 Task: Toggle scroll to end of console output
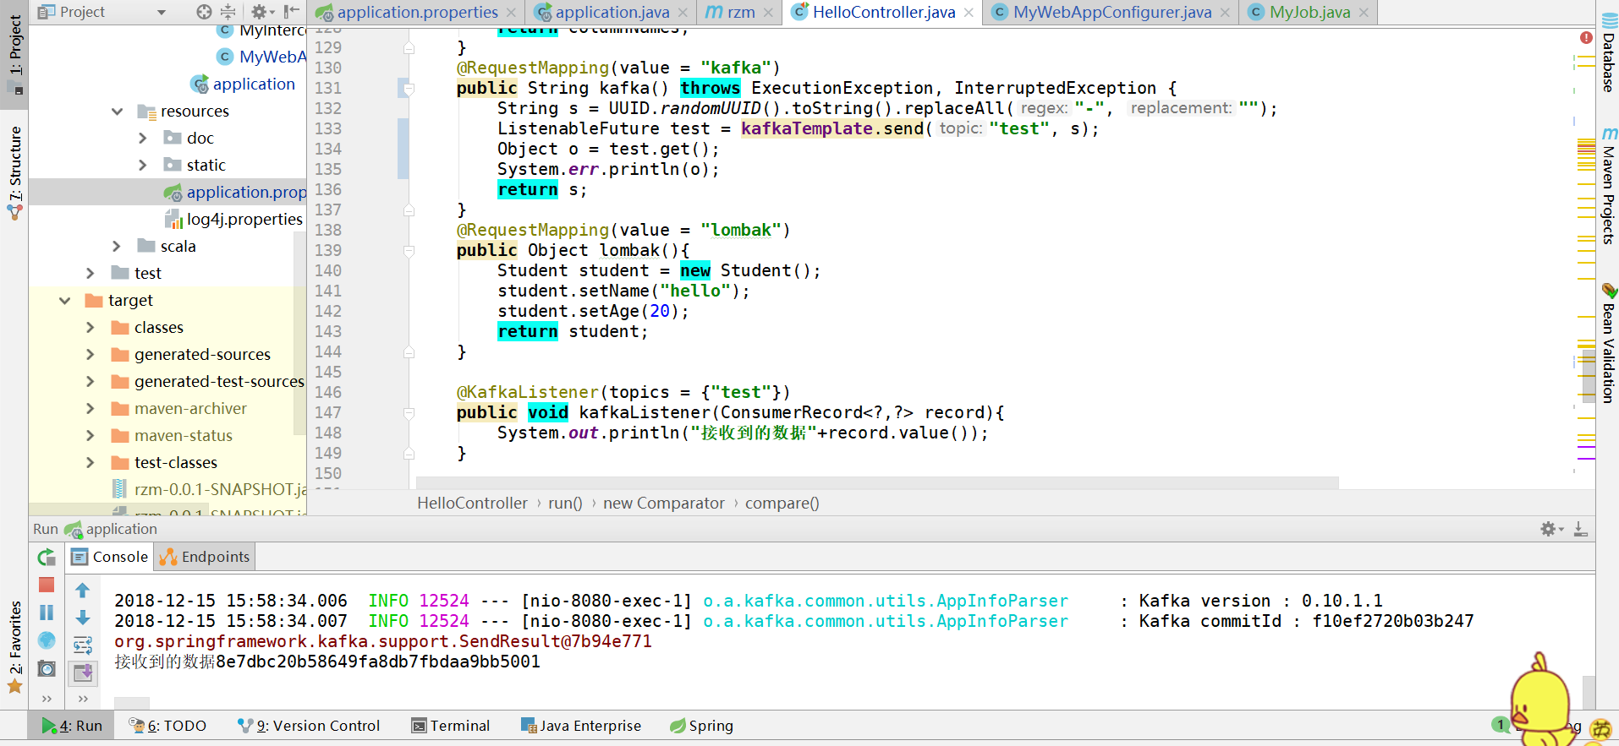pos(83,673)
